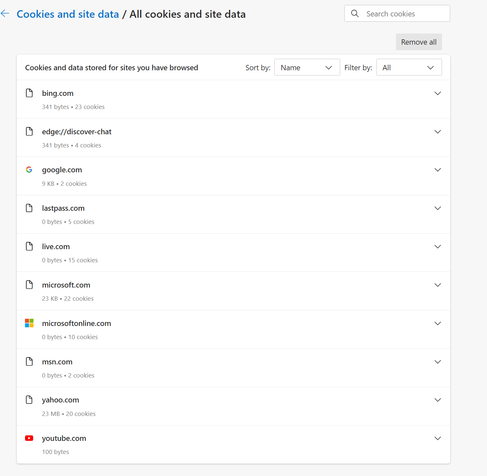This screenshot has height=476, width=487.
Task: Open the Filter by All dropdown
Action: [x=409, y=67]
